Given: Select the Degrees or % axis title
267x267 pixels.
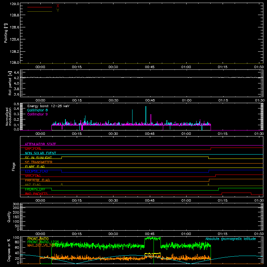Looking at the screenshot, I should (x=9, y=250).
